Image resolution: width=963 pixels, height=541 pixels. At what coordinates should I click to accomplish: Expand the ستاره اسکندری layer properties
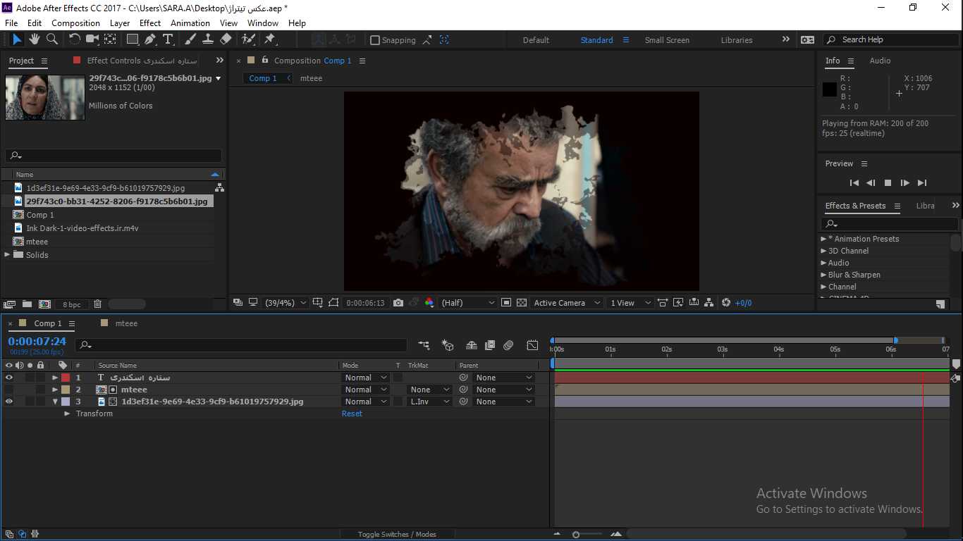[x=55, y=378]
